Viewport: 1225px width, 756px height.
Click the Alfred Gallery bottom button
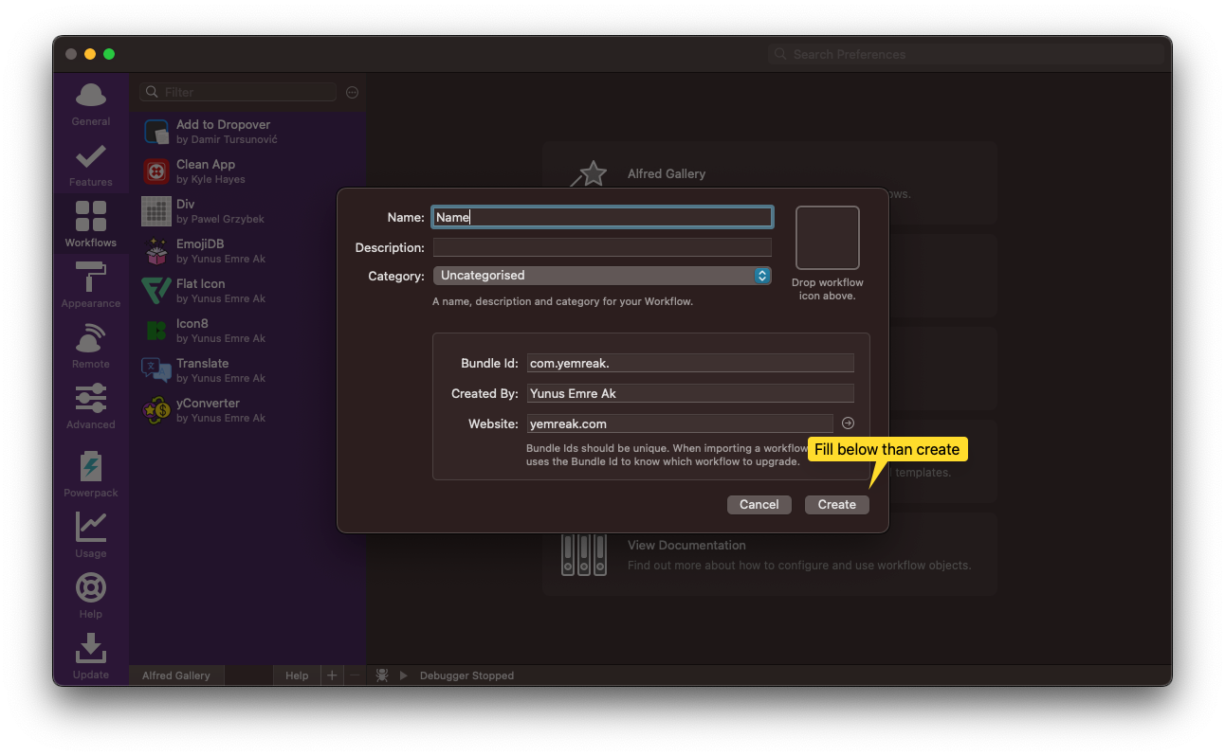176,675
